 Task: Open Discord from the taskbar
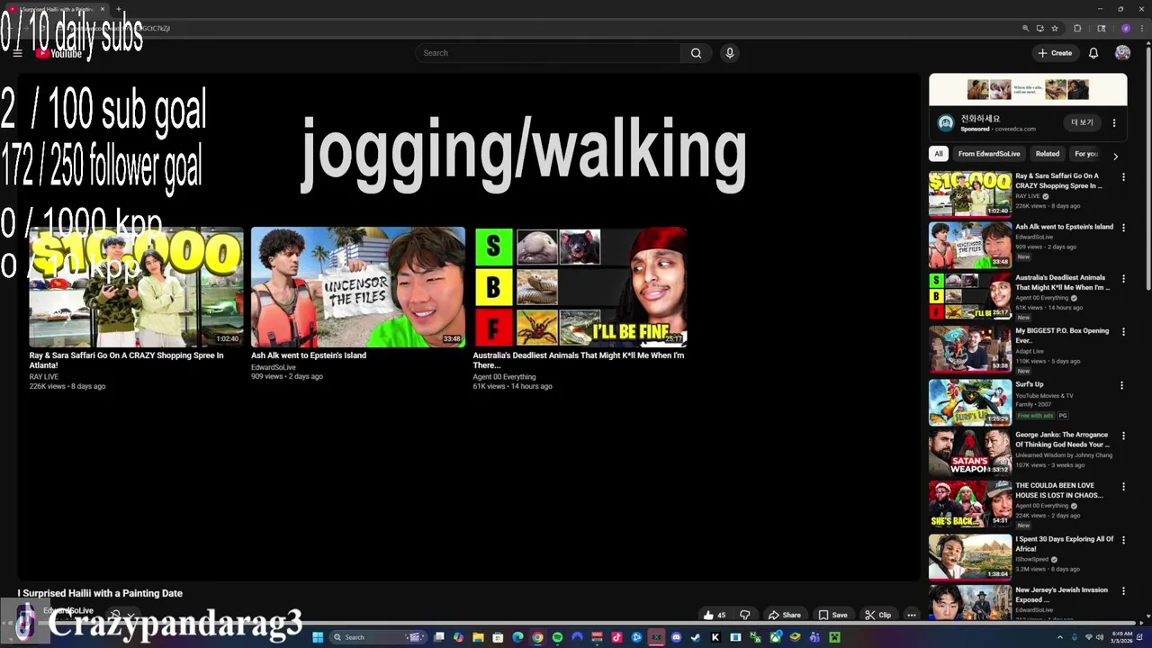pyautogui.click(x=676, y=637)
